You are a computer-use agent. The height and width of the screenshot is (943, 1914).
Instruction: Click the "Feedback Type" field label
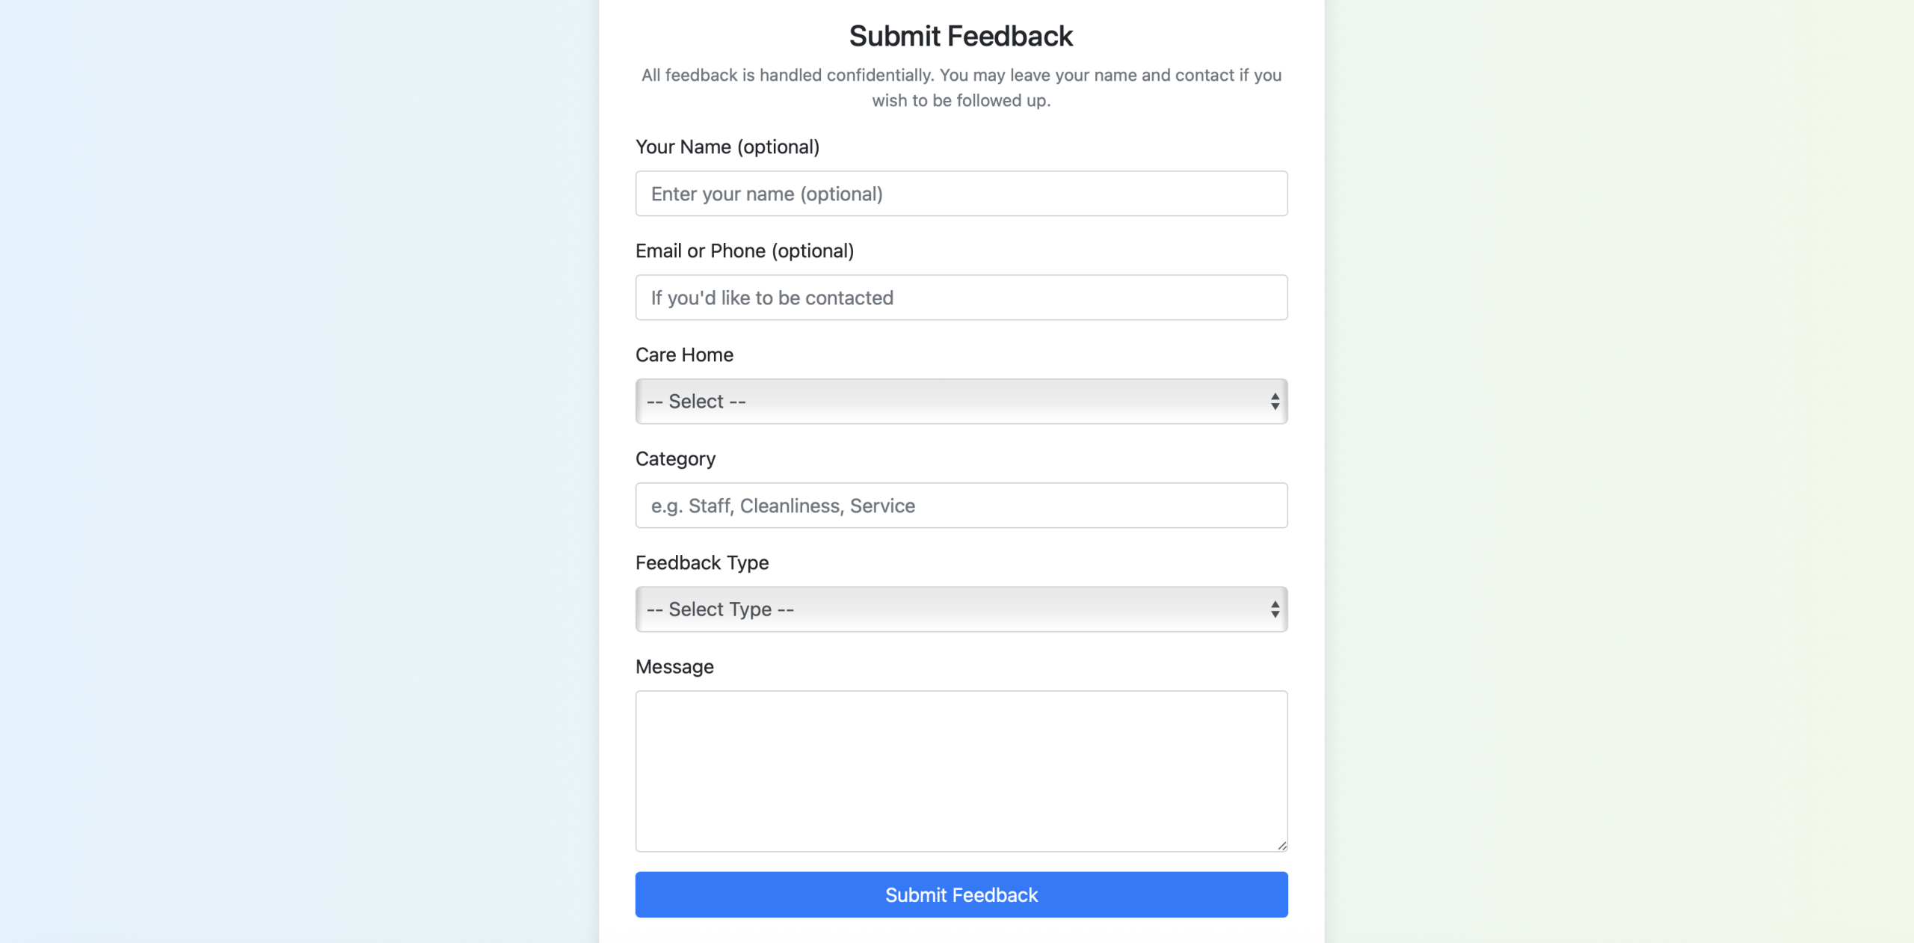point(701,562)
